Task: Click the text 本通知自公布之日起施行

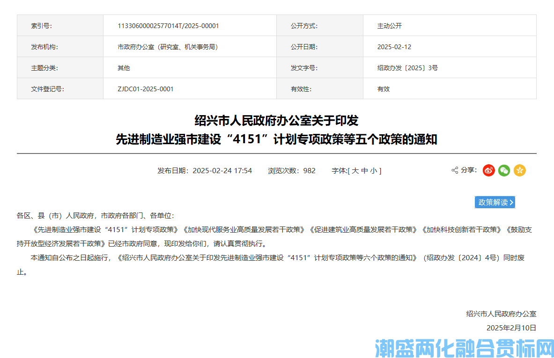Action: point(69,258)
